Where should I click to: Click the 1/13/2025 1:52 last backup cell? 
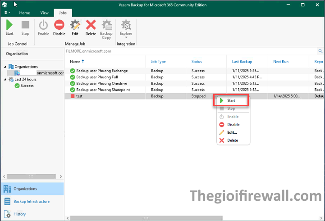click(x=246, y=90)
